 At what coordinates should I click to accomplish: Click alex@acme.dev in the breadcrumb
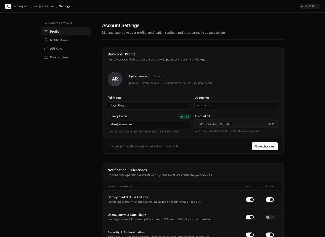coord(44,6)
